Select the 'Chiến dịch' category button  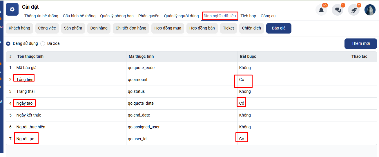point(251,28)
